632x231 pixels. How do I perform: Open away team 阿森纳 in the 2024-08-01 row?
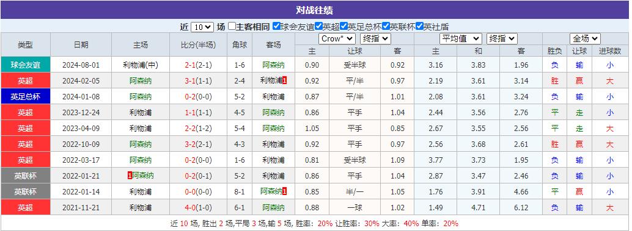click(x=273, y=65)
